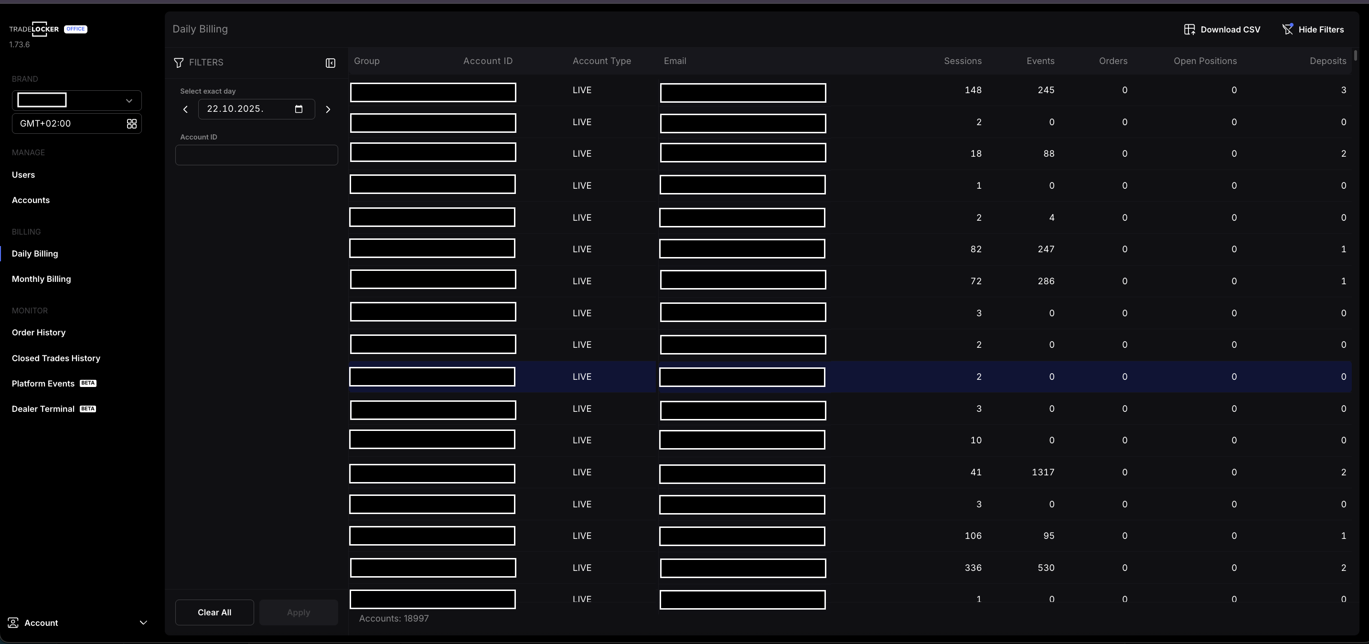
Task: Go to the next day arrow
Action: click(x=328, y=109)
